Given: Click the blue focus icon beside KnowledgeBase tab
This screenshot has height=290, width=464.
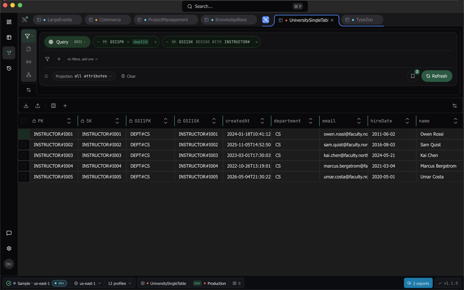Looking at the screenshot, I should click(266, 20).
